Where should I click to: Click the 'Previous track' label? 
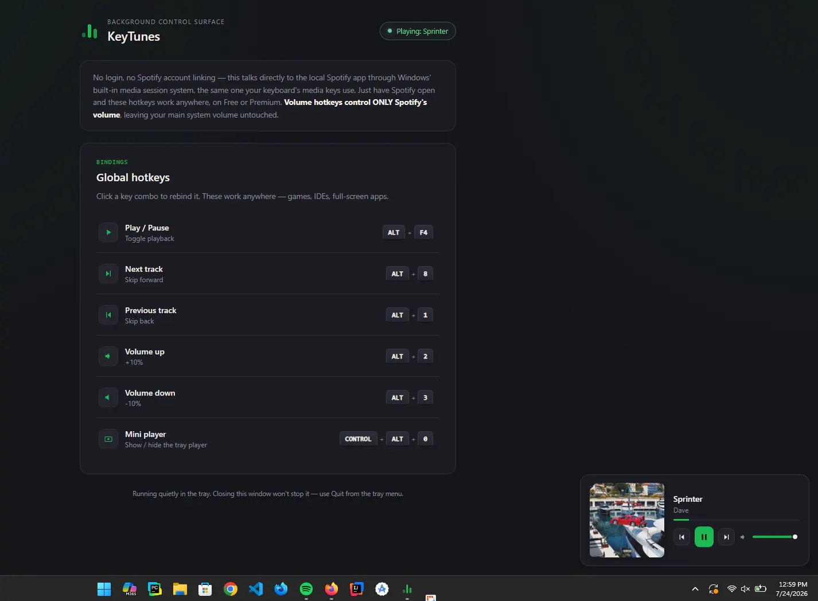151,310
